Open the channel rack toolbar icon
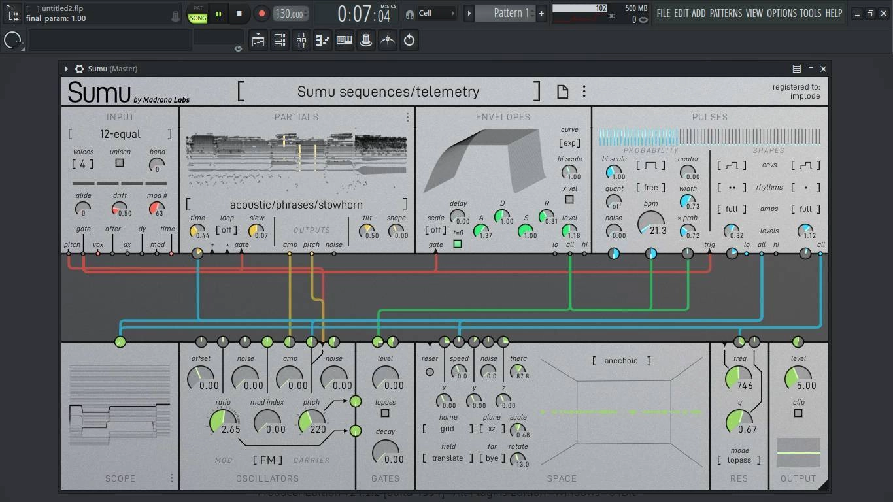The height and width of the screenshot is (502, 893). (280, 41)
